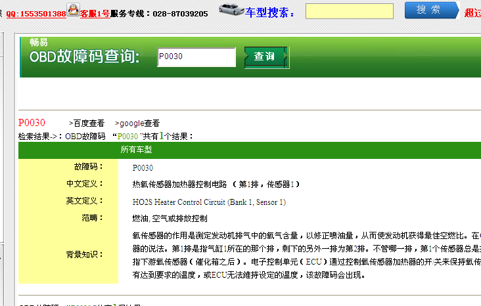Click the 车型搜索 label
This screenshot has width=481, height=306.
point(269,12)
